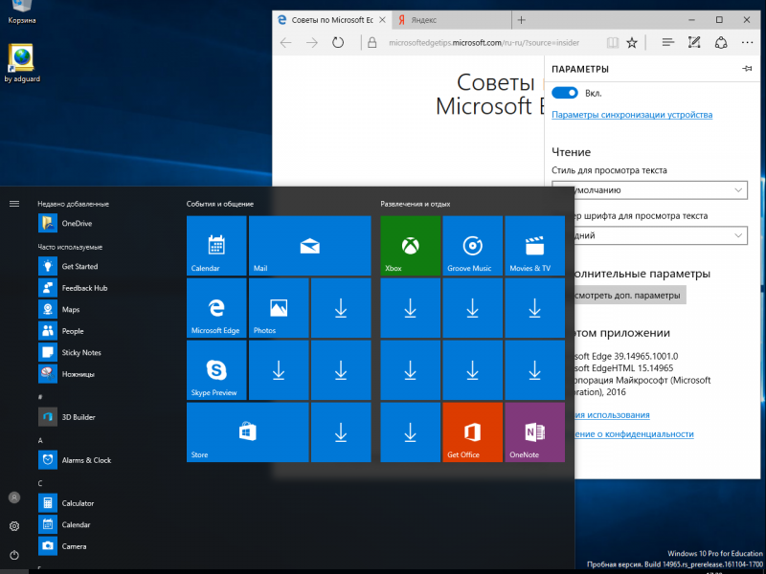Expand reading view style dropdown

click(x=649, y=189)
